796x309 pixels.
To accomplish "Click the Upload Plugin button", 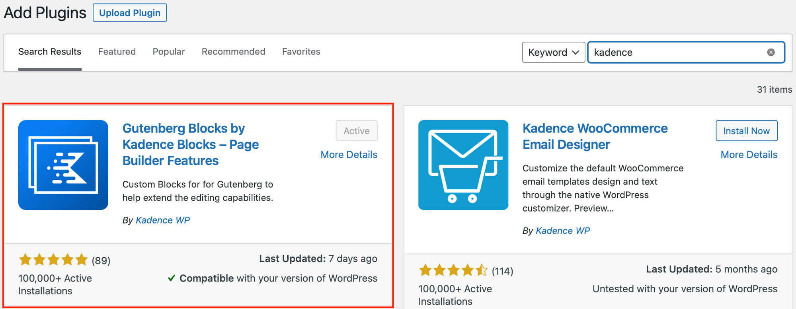I will pyautogui.click(x=130, y=13).
